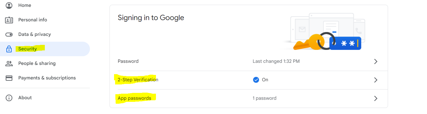Click the Last changed 1:32 PM text
Viewport: 427px width, 114px height.
[x=276, y=61]
